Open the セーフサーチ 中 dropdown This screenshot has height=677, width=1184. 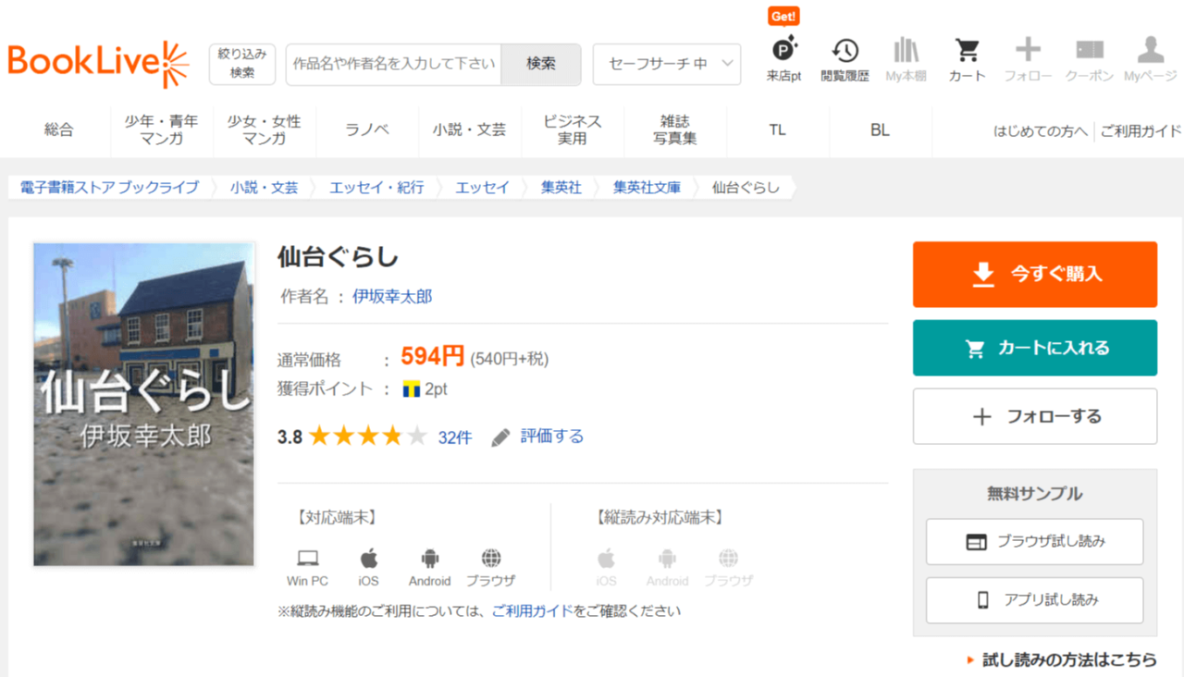[x=667, y=64]
